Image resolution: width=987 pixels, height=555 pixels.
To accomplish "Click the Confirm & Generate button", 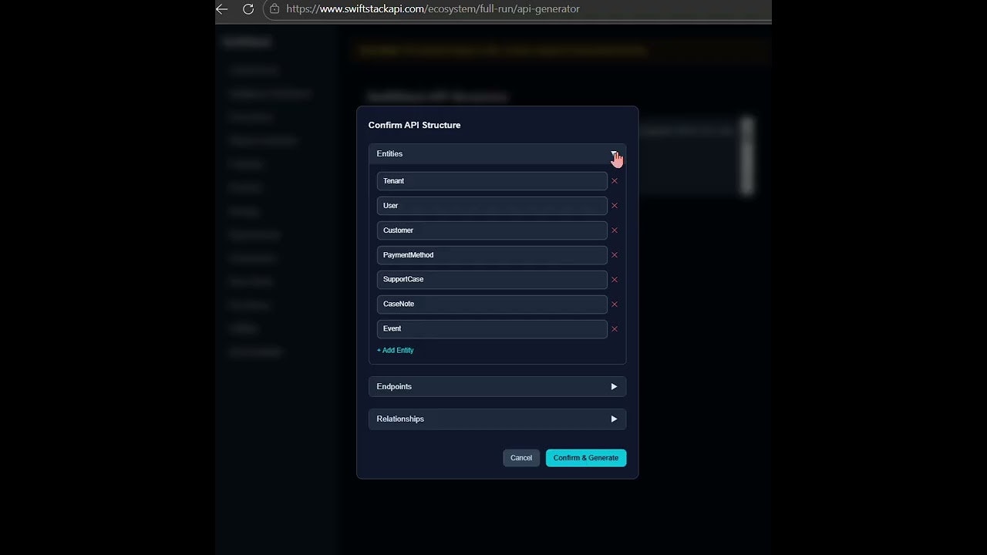I will point(586,457).
